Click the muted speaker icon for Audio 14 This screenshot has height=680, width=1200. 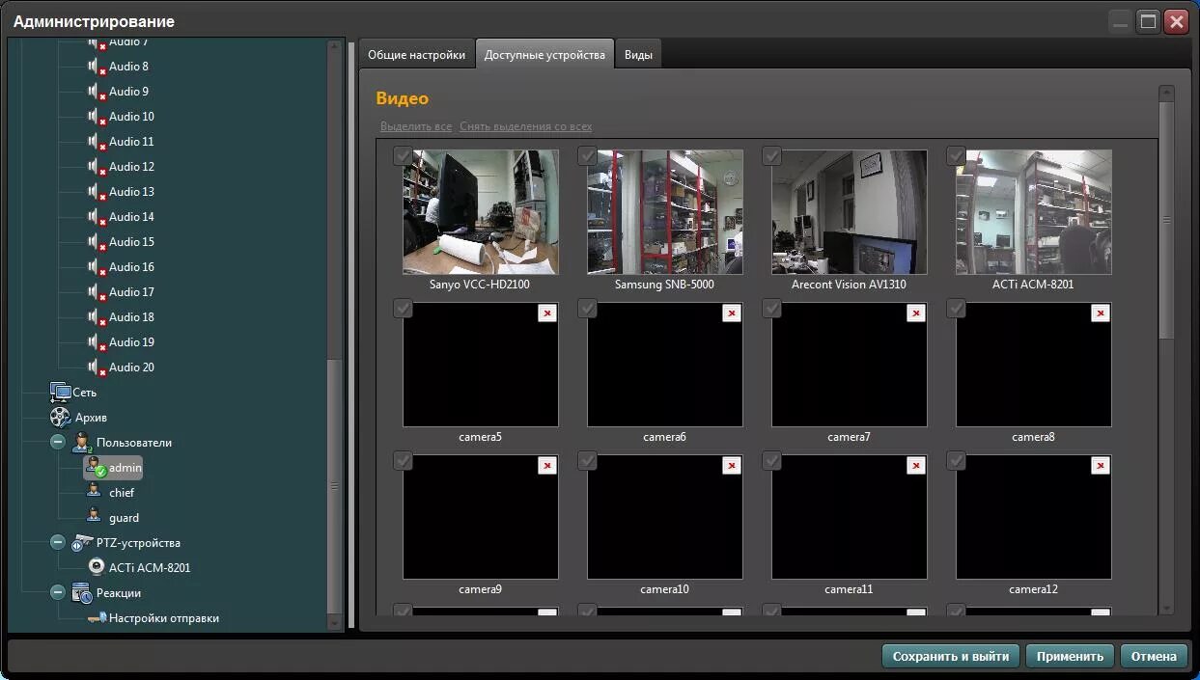(96, 217)
